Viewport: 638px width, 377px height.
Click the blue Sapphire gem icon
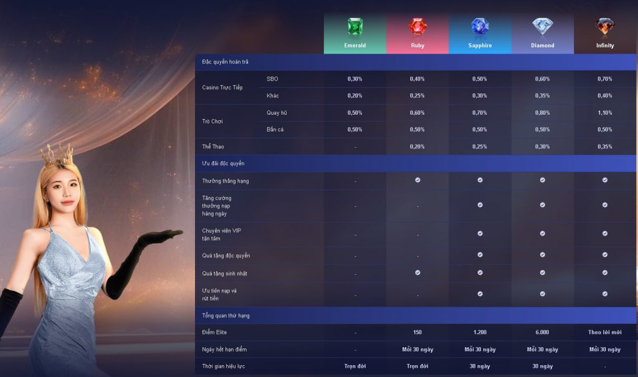(480, 26)
